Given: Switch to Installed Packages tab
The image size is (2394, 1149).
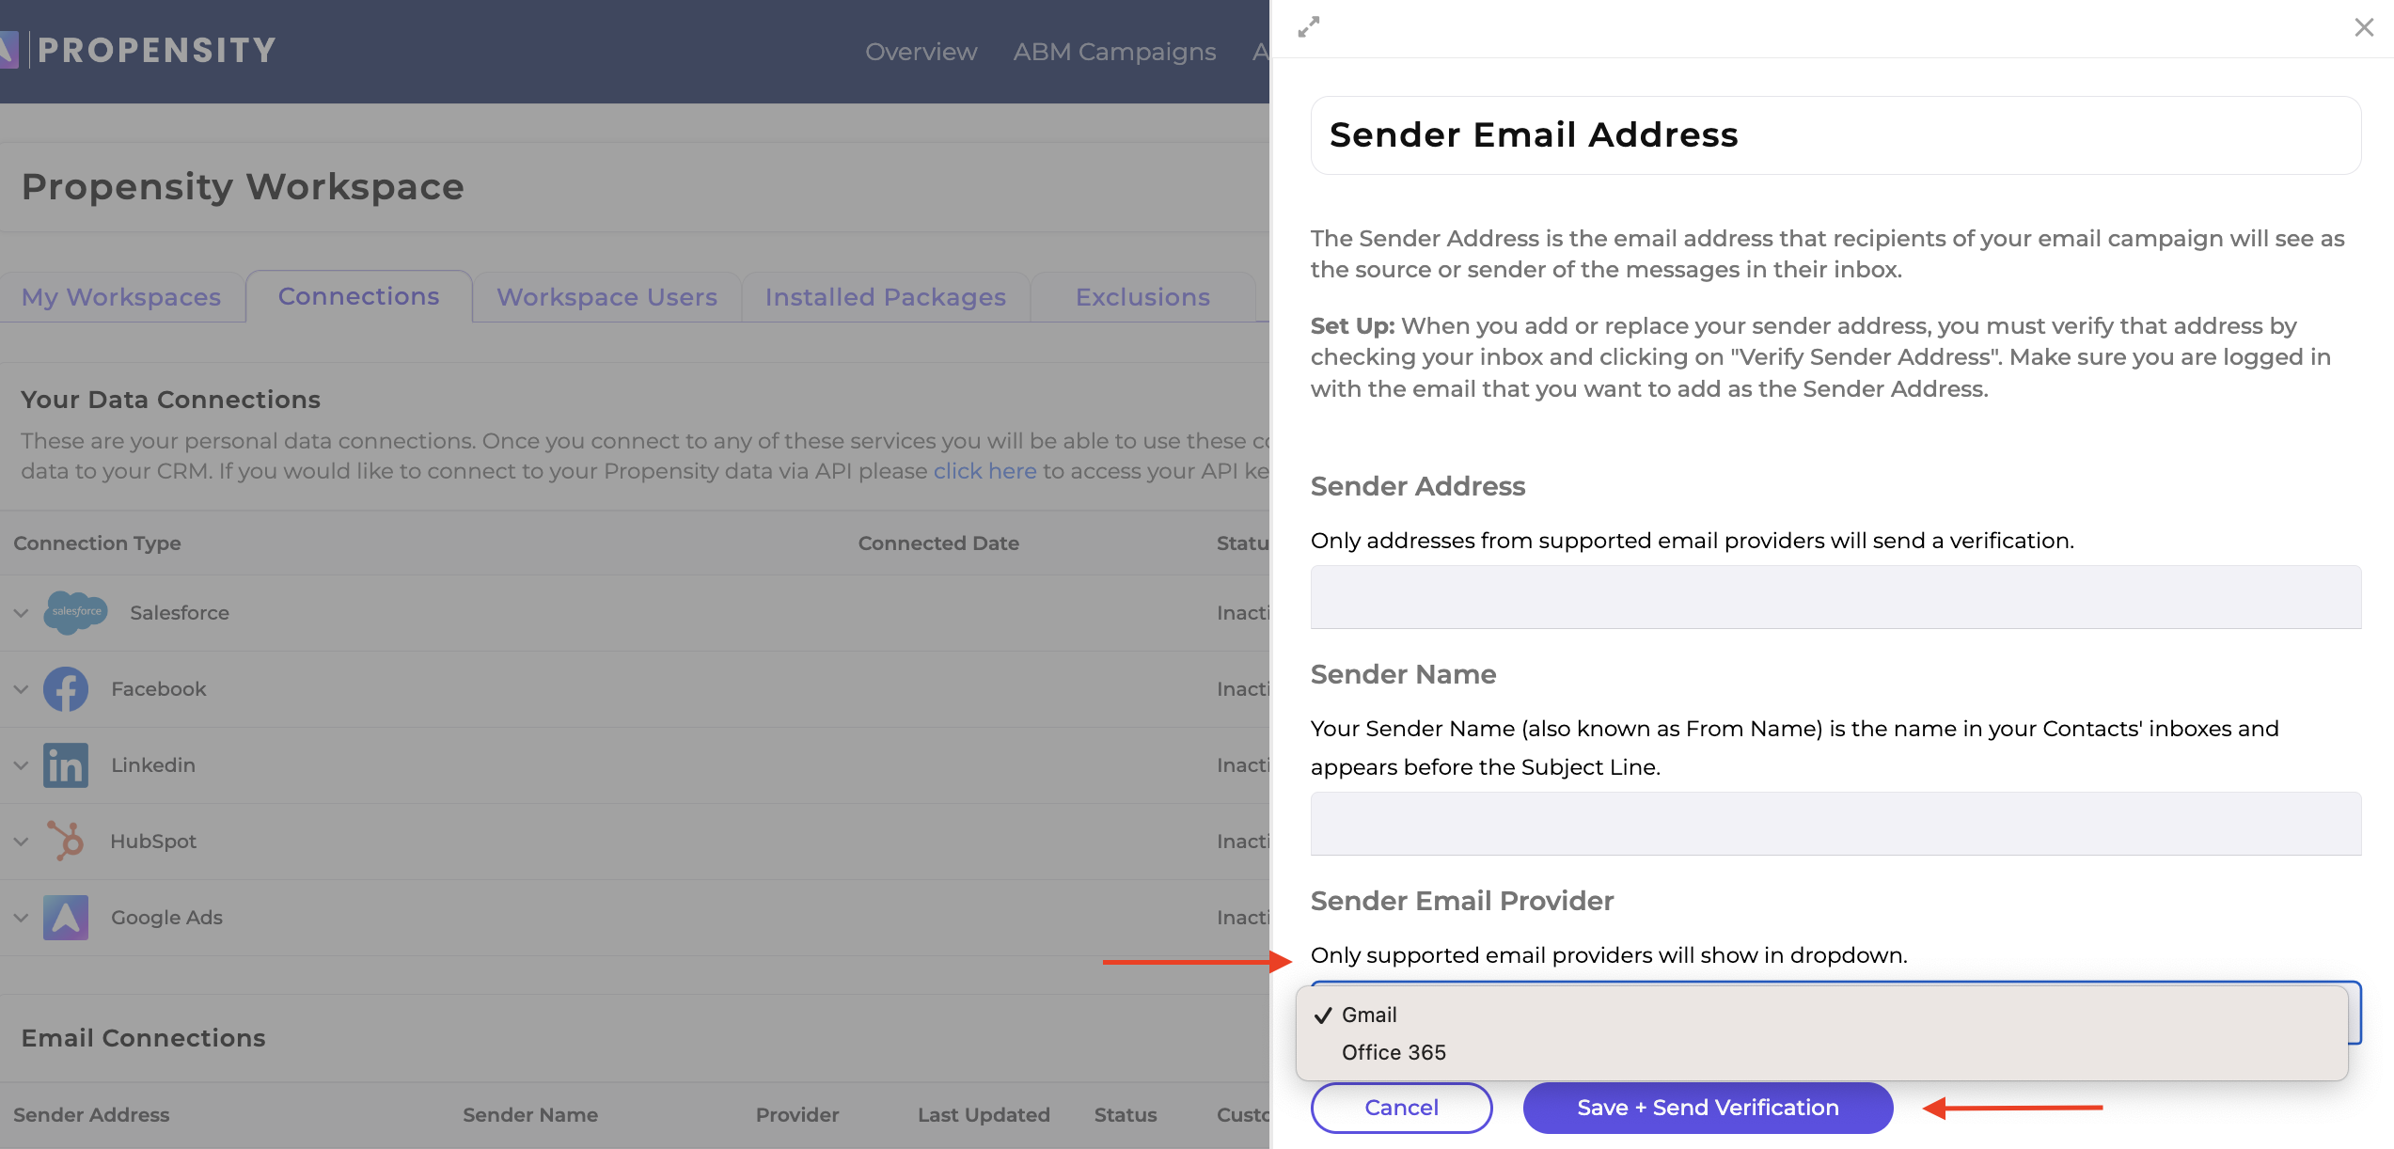Looking at the screenshot, I should (x=885, y=297).
